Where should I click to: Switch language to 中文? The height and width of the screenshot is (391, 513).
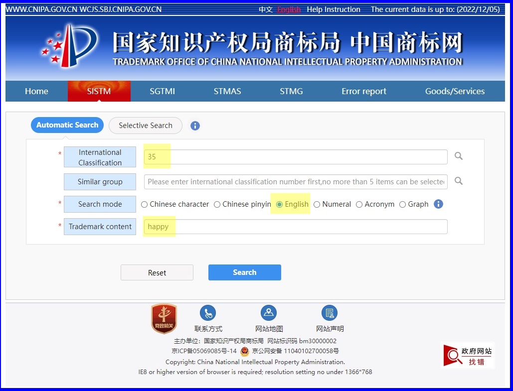click(266, 9)
